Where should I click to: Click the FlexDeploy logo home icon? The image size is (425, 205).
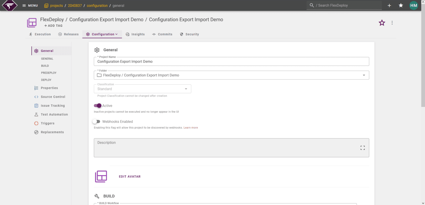tap(10, 6)
